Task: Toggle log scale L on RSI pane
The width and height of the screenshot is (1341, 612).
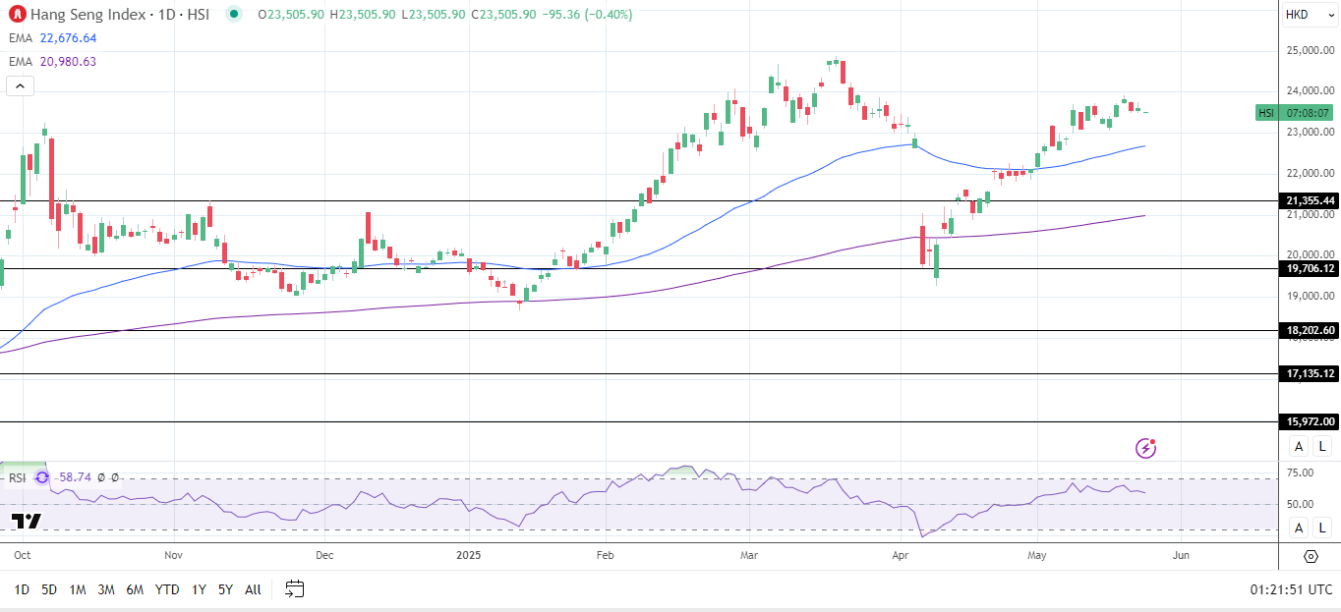Action: click(1322, 528)
